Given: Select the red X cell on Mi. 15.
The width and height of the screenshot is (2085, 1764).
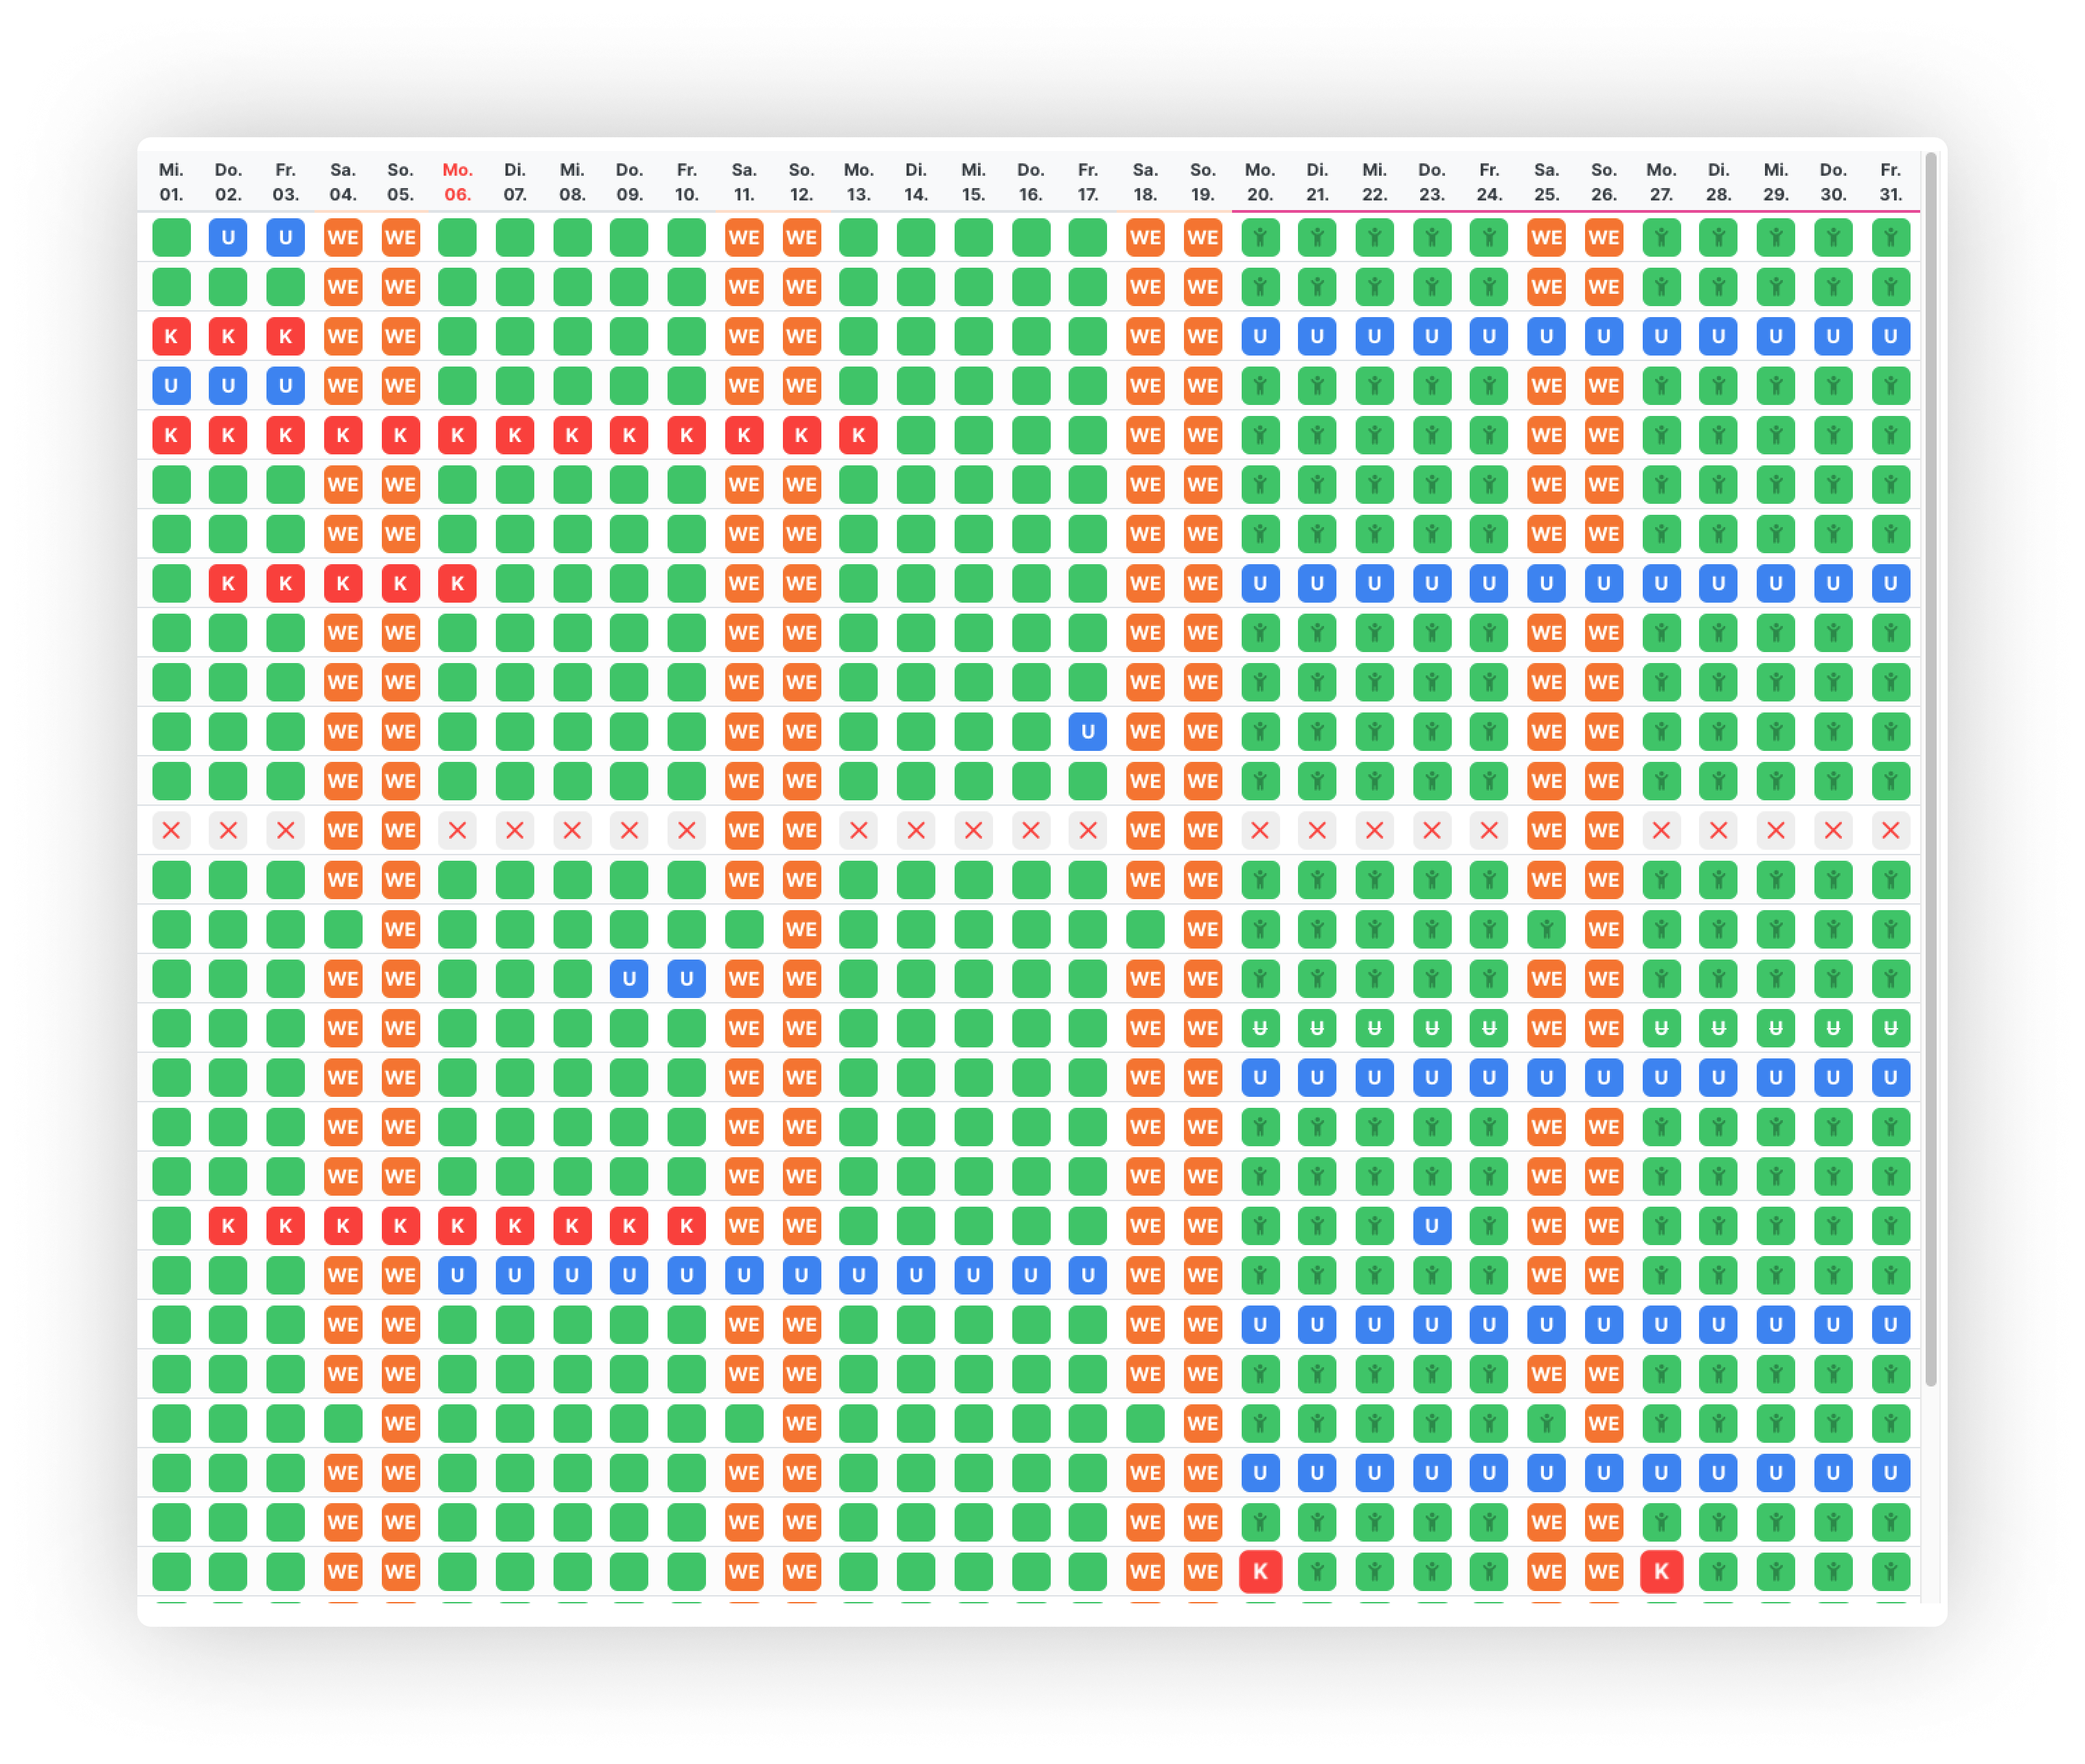Looking at the screenshot, I should tap(972, 831).
